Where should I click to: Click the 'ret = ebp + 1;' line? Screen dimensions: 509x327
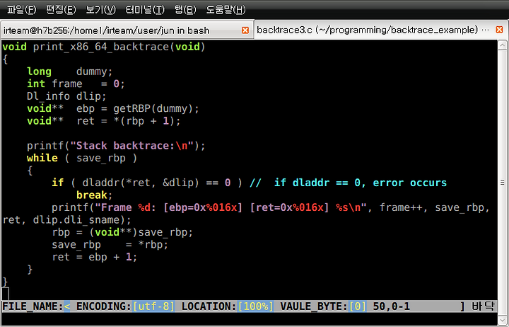coord(95,257)
